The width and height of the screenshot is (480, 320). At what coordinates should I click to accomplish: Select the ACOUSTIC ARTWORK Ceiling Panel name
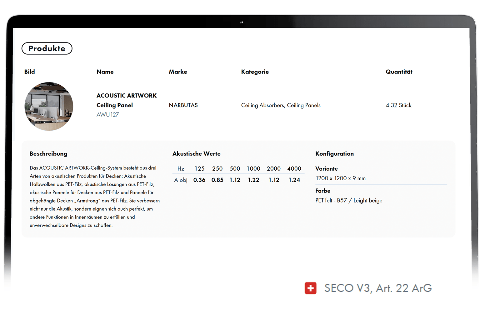(x=126, y=100)
